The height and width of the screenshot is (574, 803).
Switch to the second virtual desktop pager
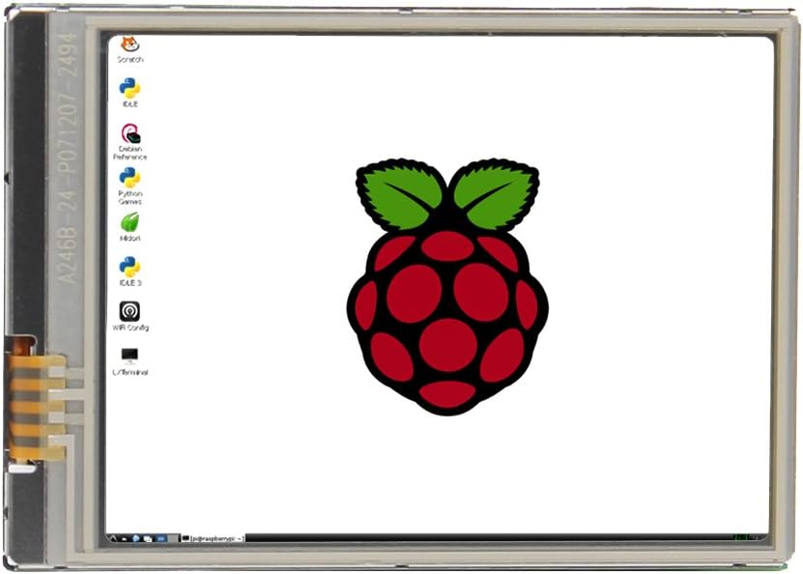pyautogui.click(x=173, y=538)
